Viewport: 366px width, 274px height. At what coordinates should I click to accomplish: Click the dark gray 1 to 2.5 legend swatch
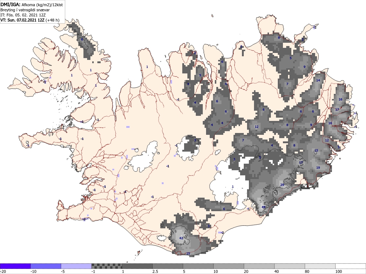tap(137, 266)
